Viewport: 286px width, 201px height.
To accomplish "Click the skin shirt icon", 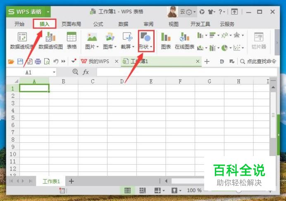I will click(211, 12).
